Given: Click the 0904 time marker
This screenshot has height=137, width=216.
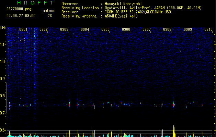Looking at the screenshot, I should point(85,29).
